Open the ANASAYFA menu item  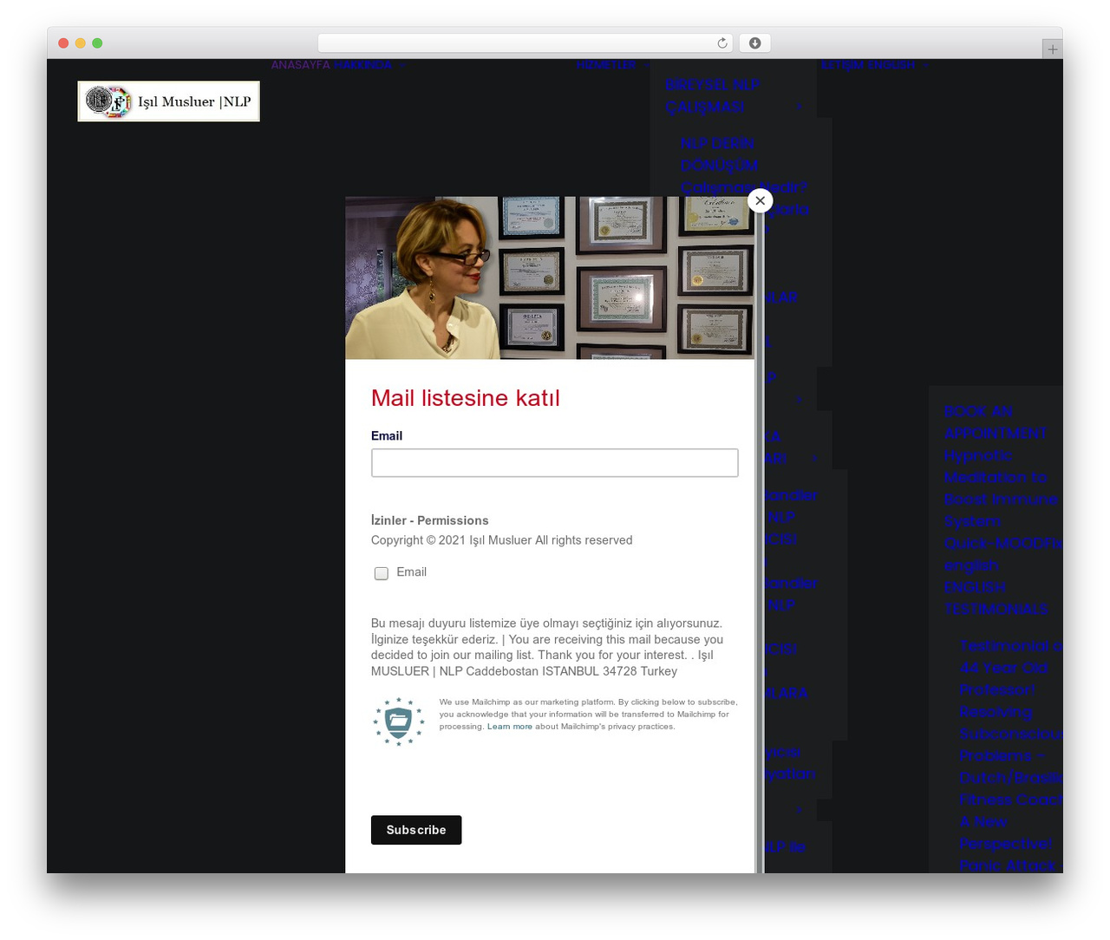(301, 65)
